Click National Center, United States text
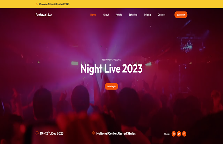223x144 pixels. (116, 133)
